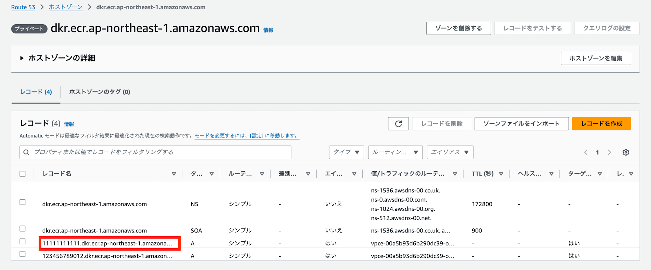
Task: Sort by TTL (秒) column arrow
Action: 501,174
